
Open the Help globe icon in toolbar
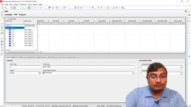tap(123, 8)
